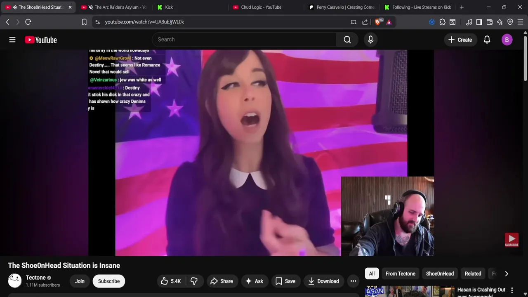Select the ShoeOnHead filter chip
Image resolution: width=528 pixels, height=297 pixels.
(440, 273)
